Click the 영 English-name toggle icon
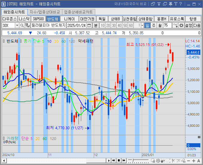Screen dimensions: 203x165 (27, 25)
